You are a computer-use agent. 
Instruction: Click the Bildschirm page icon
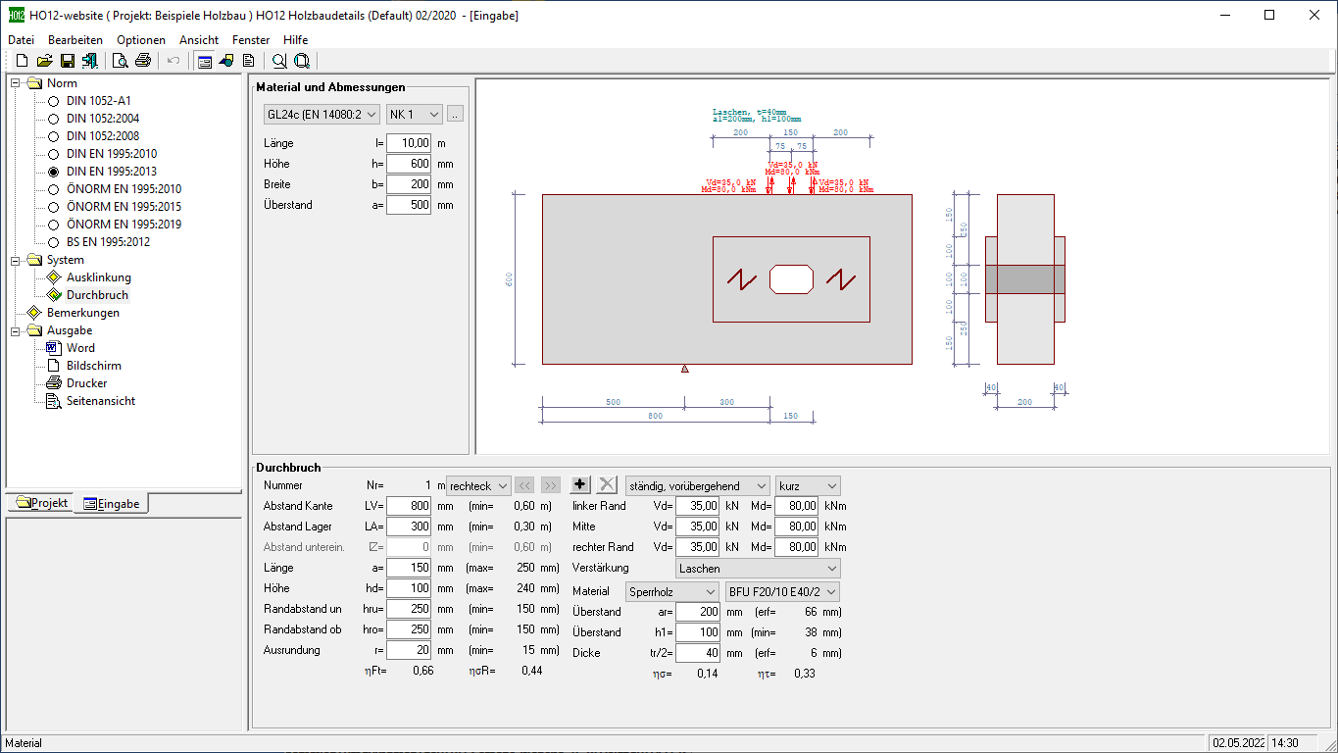click(x=54, y=366)
